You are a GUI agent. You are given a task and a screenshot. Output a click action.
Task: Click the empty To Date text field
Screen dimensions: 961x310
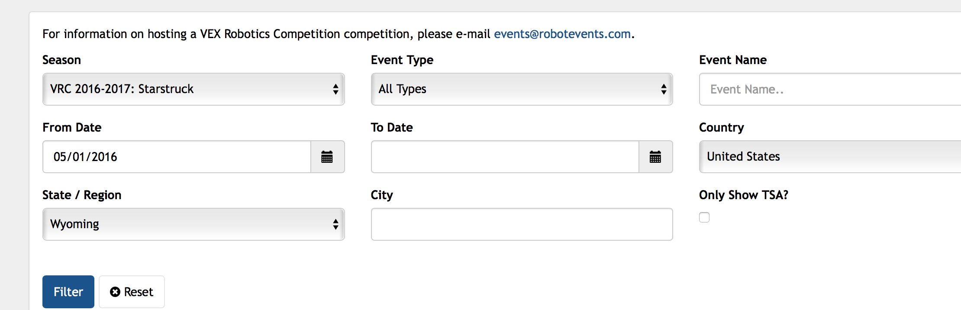(x=505, y=157)
